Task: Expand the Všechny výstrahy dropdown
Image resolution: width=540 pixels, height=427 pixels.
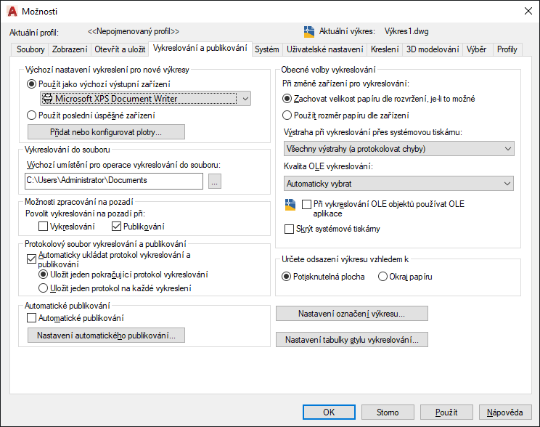Action: point(399,149)
